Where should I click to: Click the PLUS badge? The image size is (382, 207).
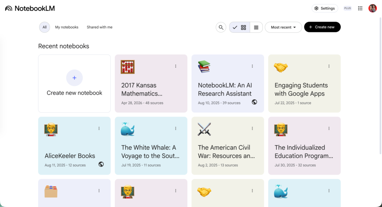tap(347, 8)
